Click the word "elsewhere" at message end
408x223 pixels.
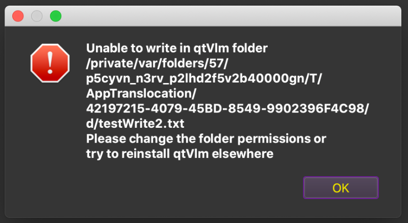coord(243,154)
